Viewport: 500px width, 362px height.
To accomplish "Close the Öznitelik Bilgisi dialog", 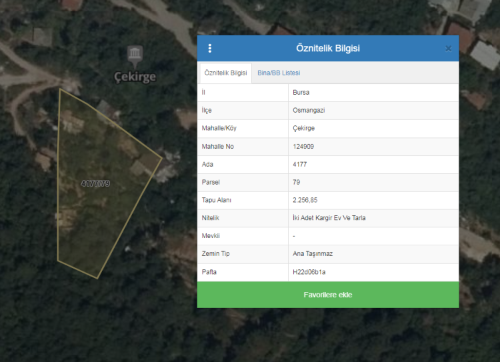I will 448,49.
